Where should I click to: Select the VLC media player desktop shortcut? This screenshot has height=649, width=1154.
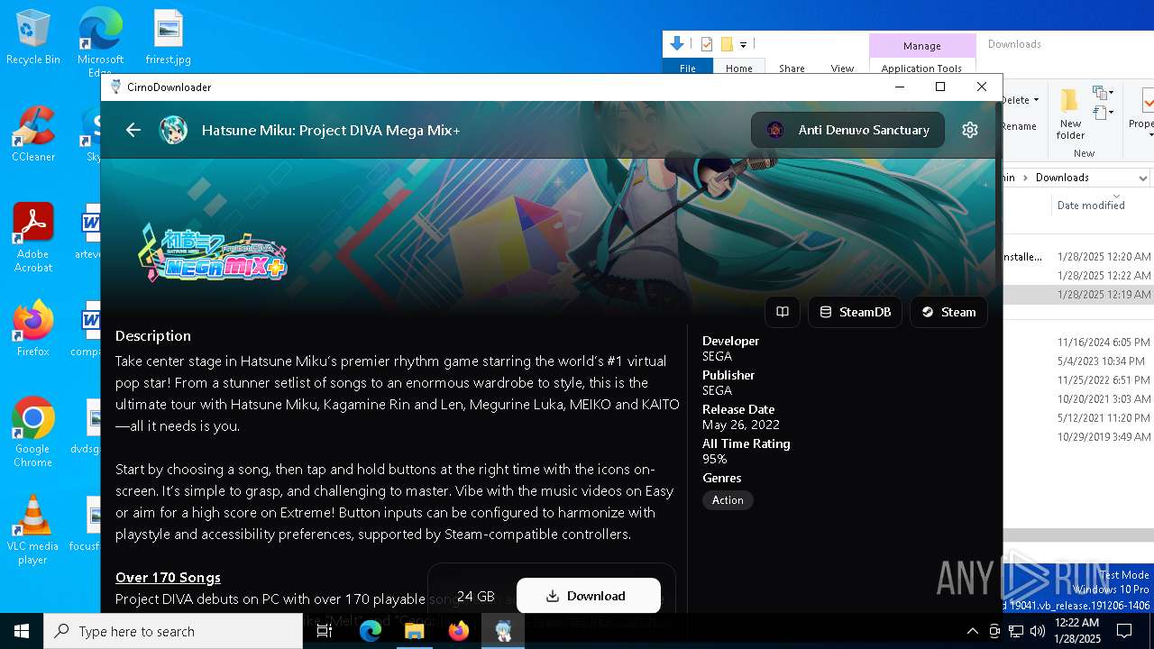pyautogui.click(x=33, y=529)
